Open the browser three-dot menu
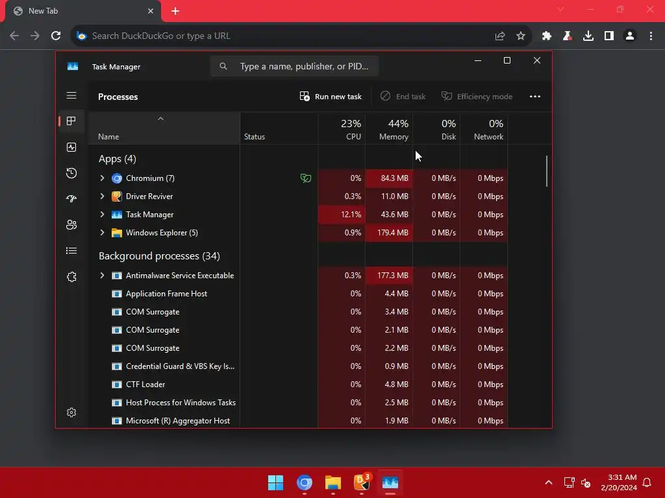 pos(651,36)
